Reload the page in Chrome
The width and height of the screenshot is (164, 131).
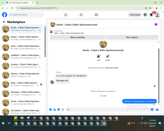pyautogui.click(x=12, y=8)
